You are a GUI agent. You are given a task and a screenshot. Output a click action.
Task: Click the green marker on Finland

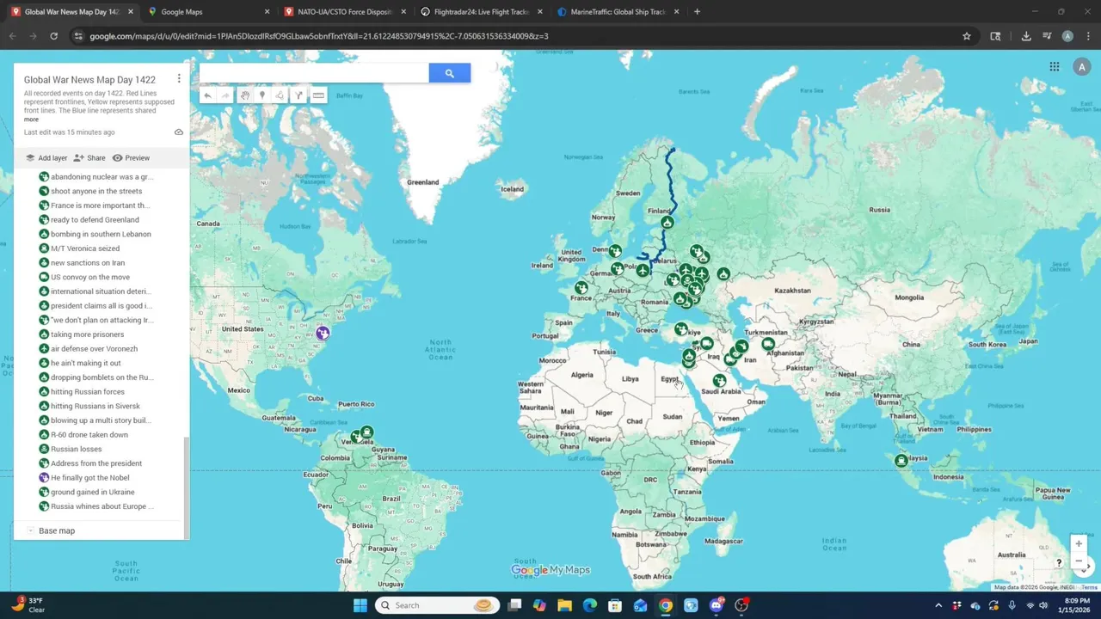tap(667, 223)
